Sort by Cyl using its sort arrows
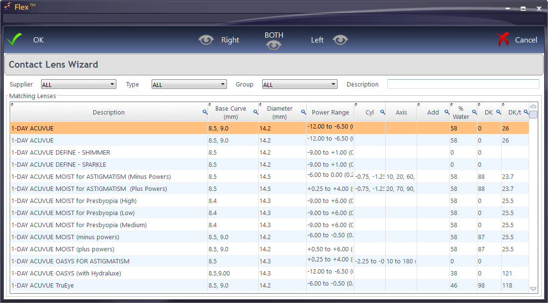The width and height of the screenshot is (548, 303). click(356, 104)
